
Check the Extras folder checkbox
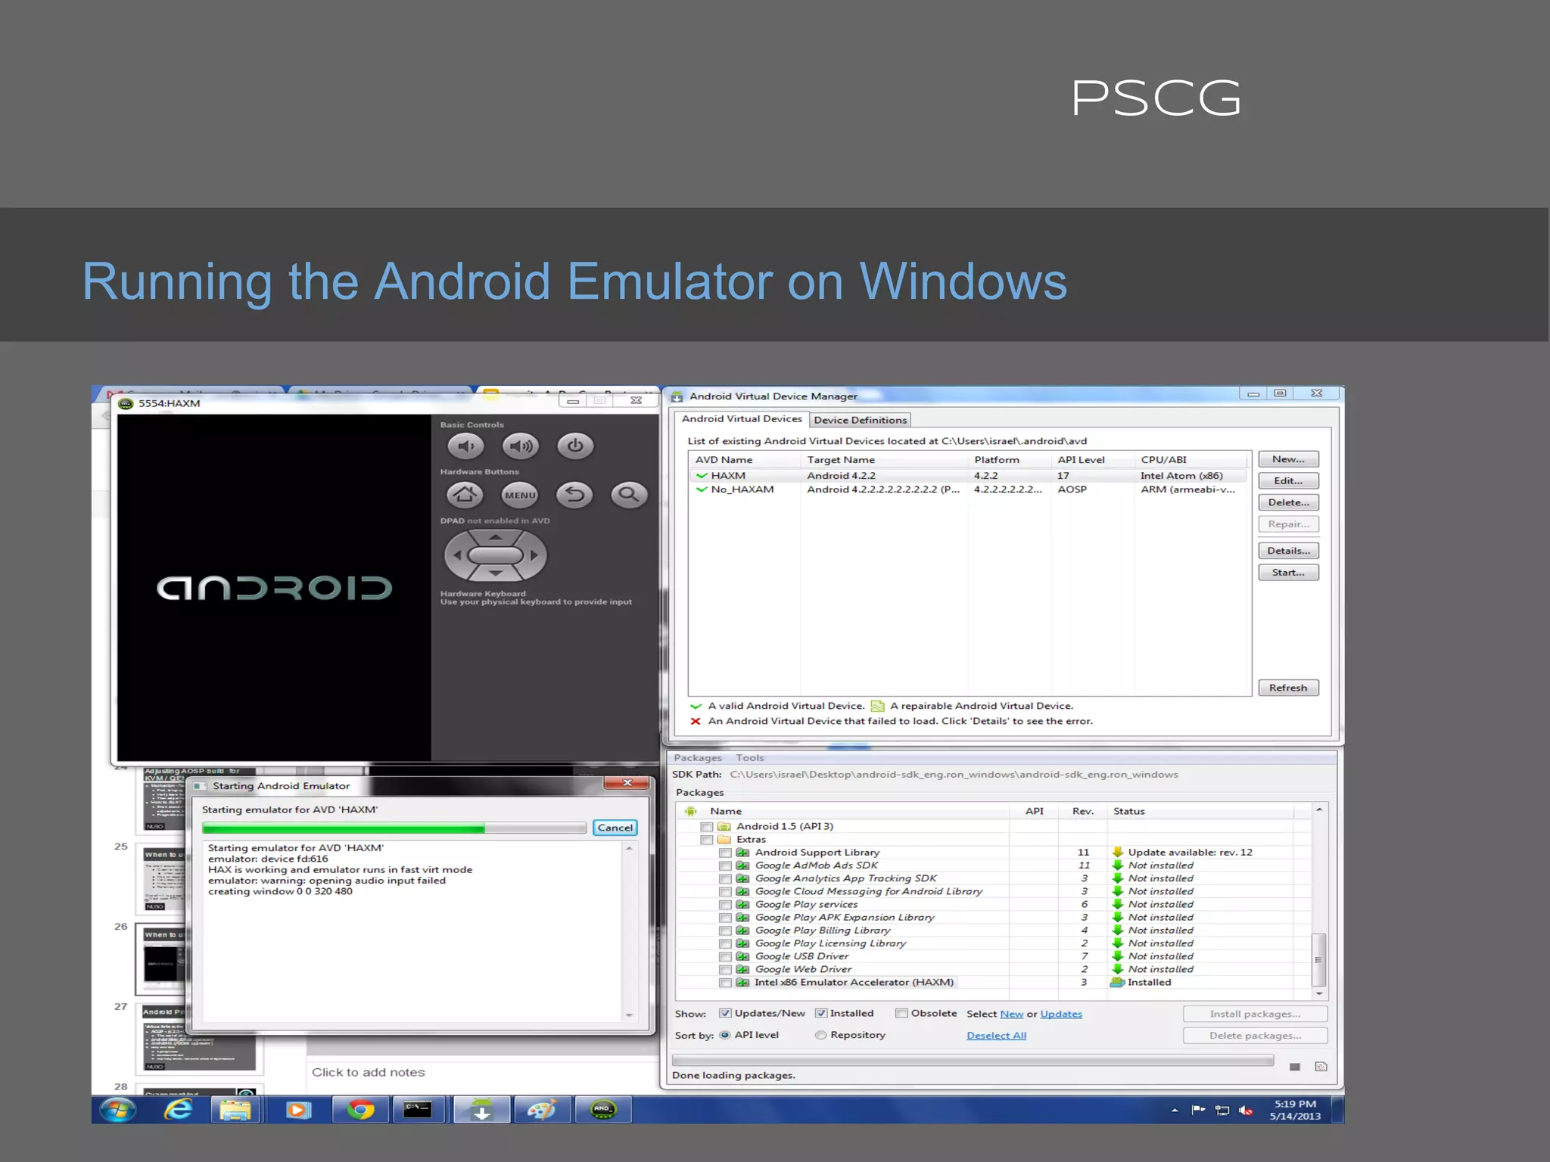click(x=707, y=840)
